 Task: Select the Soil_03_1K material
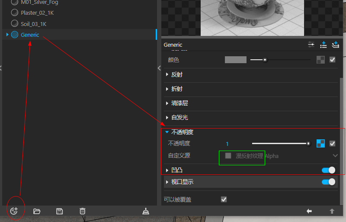pos(33,24)
